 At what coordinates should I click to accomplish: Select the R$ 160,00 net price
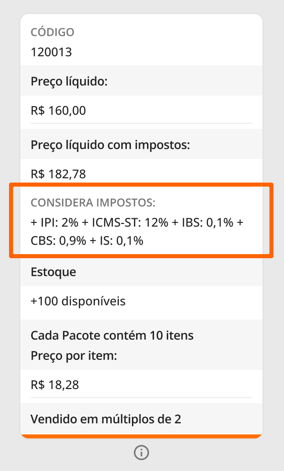tap(58, 111)
